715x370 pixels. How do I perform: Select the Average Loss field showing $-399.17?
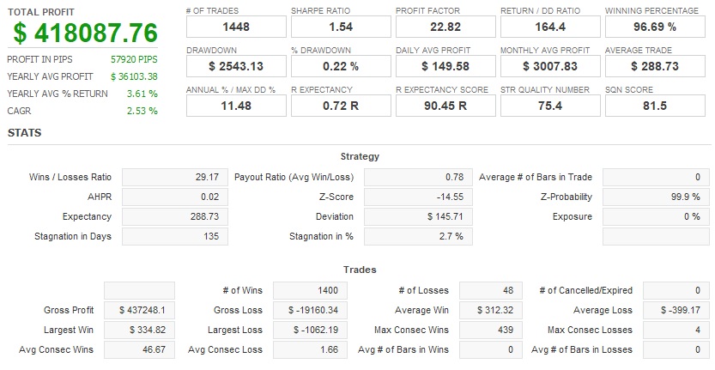click(674, 310)
